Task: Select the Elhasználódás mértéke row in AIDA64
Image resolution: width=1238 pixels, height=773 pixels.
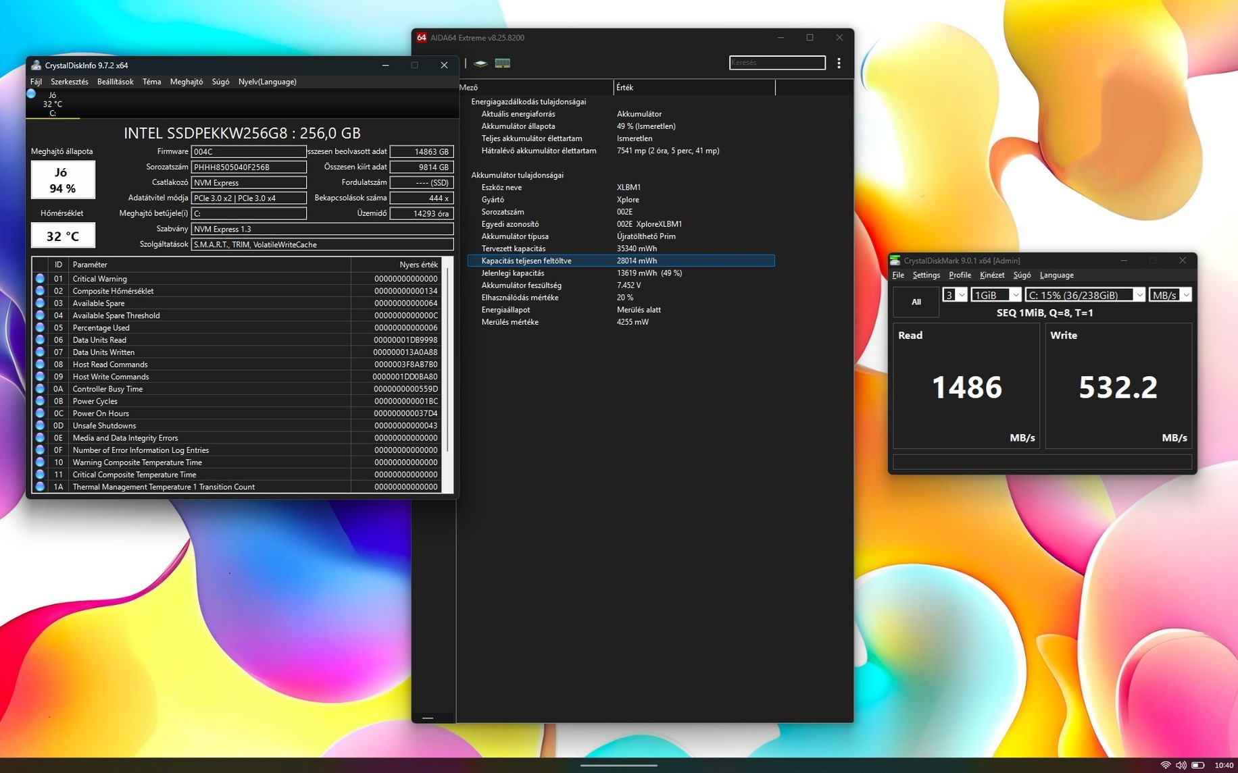Action: click(x=621, y=298)
